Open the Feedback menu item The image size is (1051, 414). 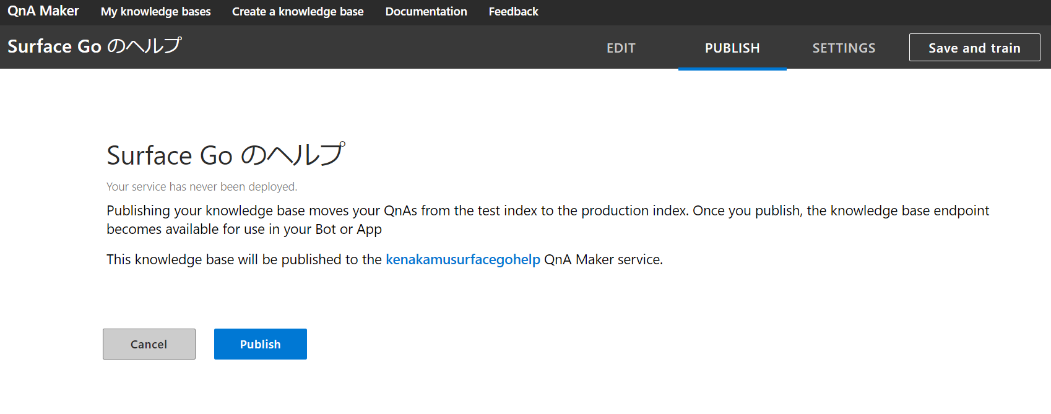click(x=513, y=12)
